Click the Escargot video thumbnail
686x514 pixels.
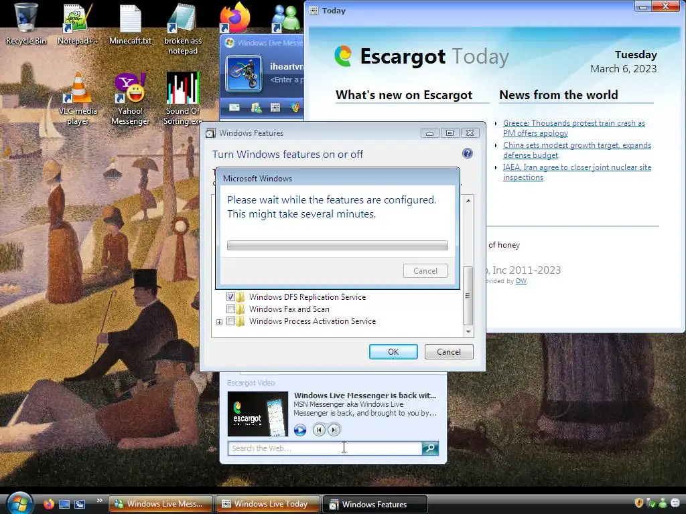coord(258,414)
